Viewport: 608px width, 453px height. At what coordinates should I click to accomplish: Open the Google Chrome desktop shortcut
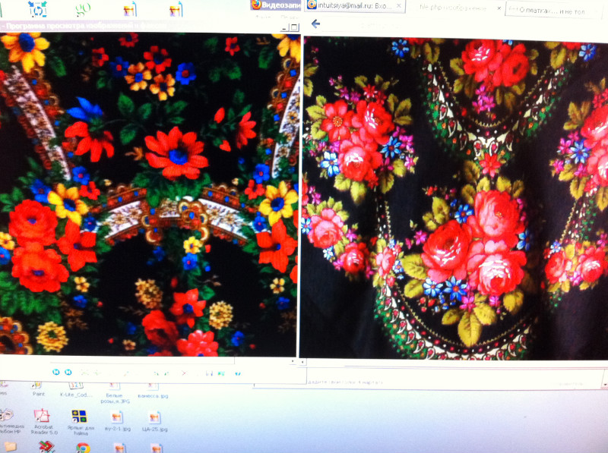point(81,447)
